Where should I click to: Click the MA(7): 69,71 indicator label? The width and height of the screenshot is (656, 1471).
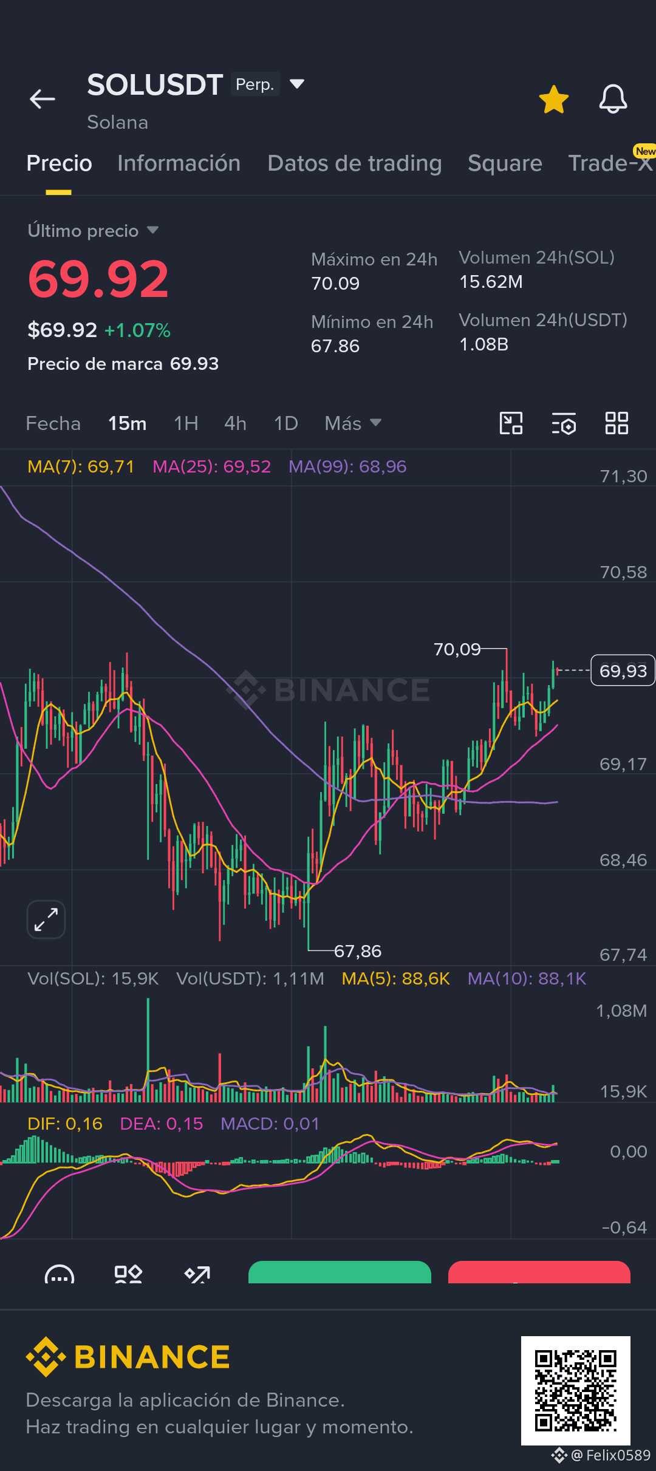tap(81, 466)
